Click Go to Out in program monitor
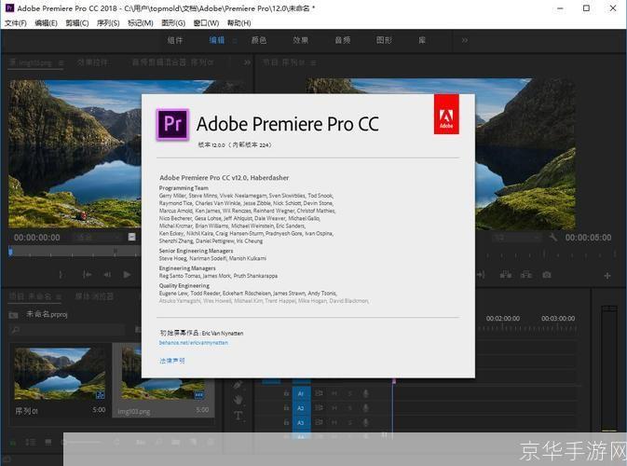Image resolution: width=627 pixels, height=466 pixels. coord(481,275)
